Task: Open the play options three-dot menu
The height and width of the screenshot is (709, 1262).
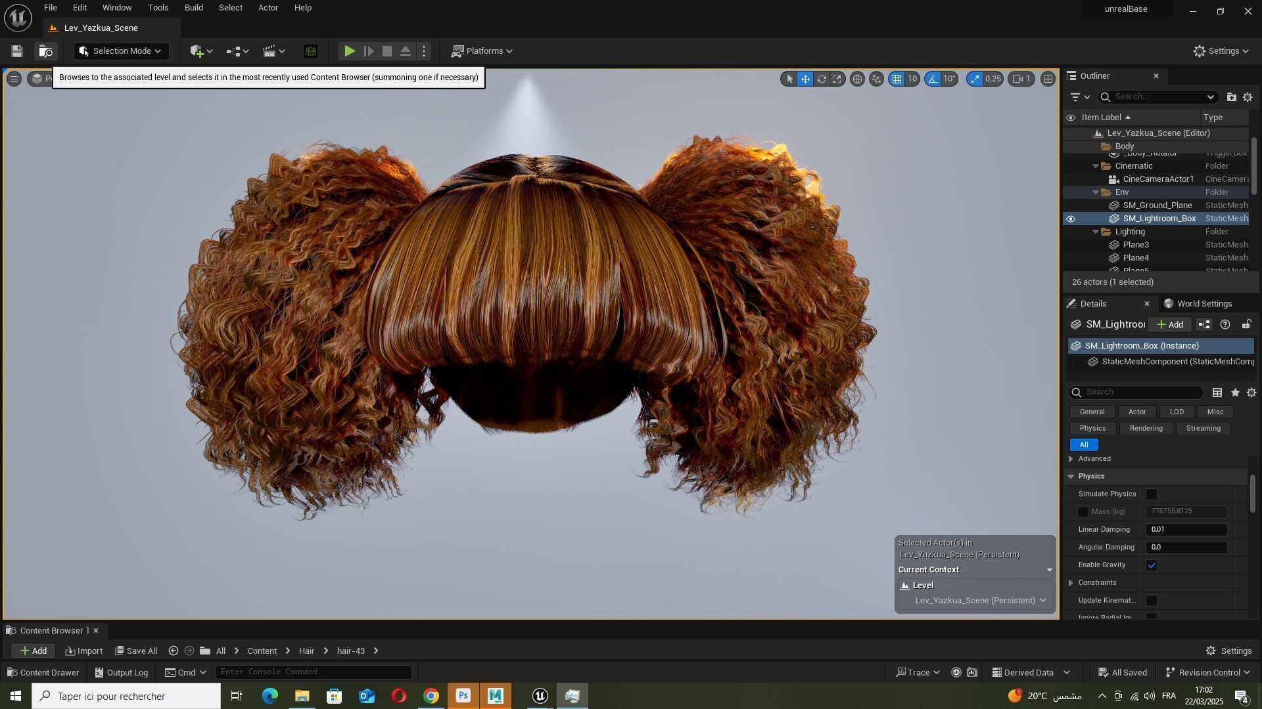Action: [424, 51]
